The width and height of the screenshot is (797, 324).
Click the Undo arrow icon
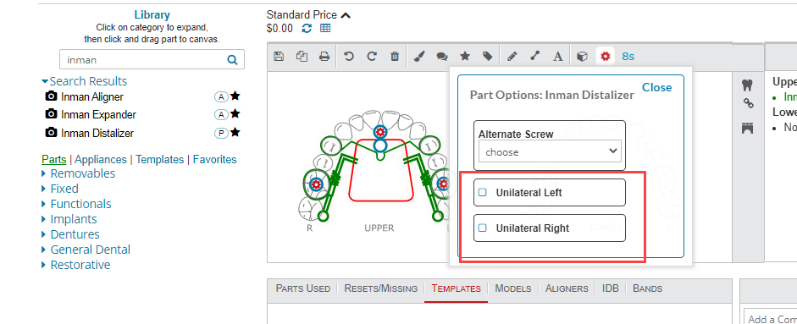[349, 57]
